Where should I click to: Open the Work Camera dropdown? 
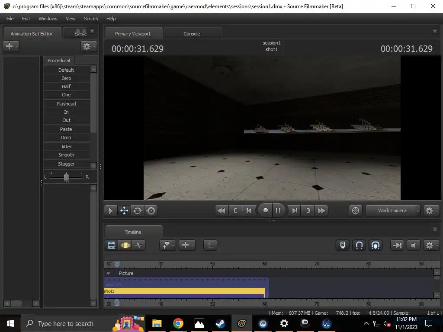pos(393,211)
